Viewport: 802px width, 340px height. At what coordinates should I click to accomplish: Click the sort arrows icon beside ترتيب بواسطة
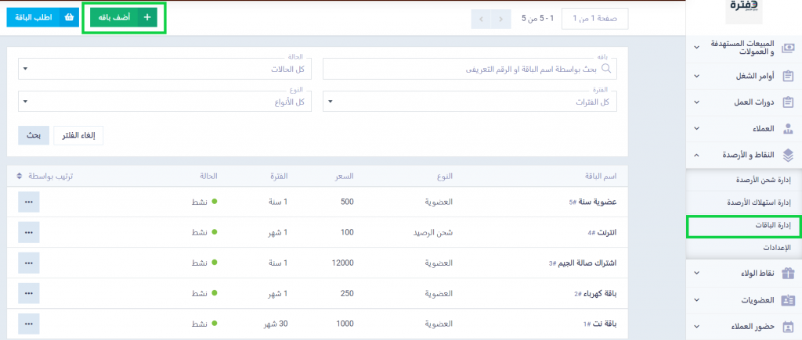(19, 176)
